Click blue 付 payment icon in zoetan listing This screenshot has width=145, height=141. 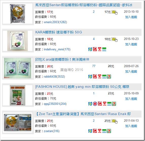coord(90,131)
